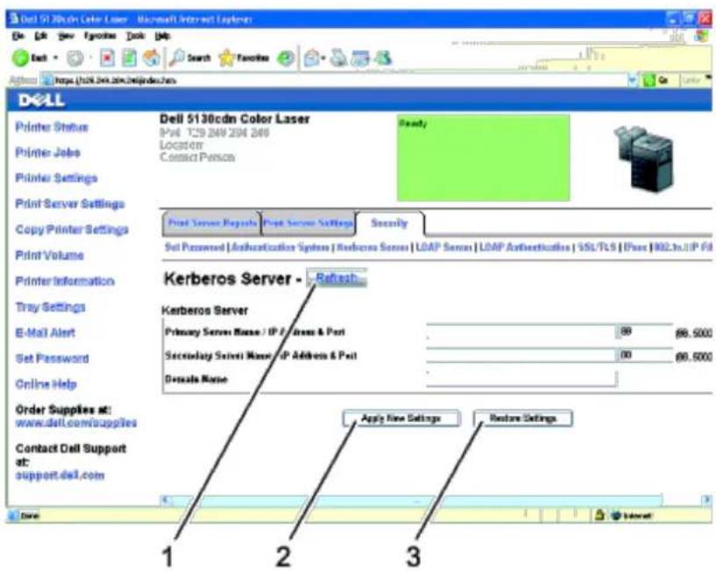
Task: Open the Tools menu
Action: point(135,36)
